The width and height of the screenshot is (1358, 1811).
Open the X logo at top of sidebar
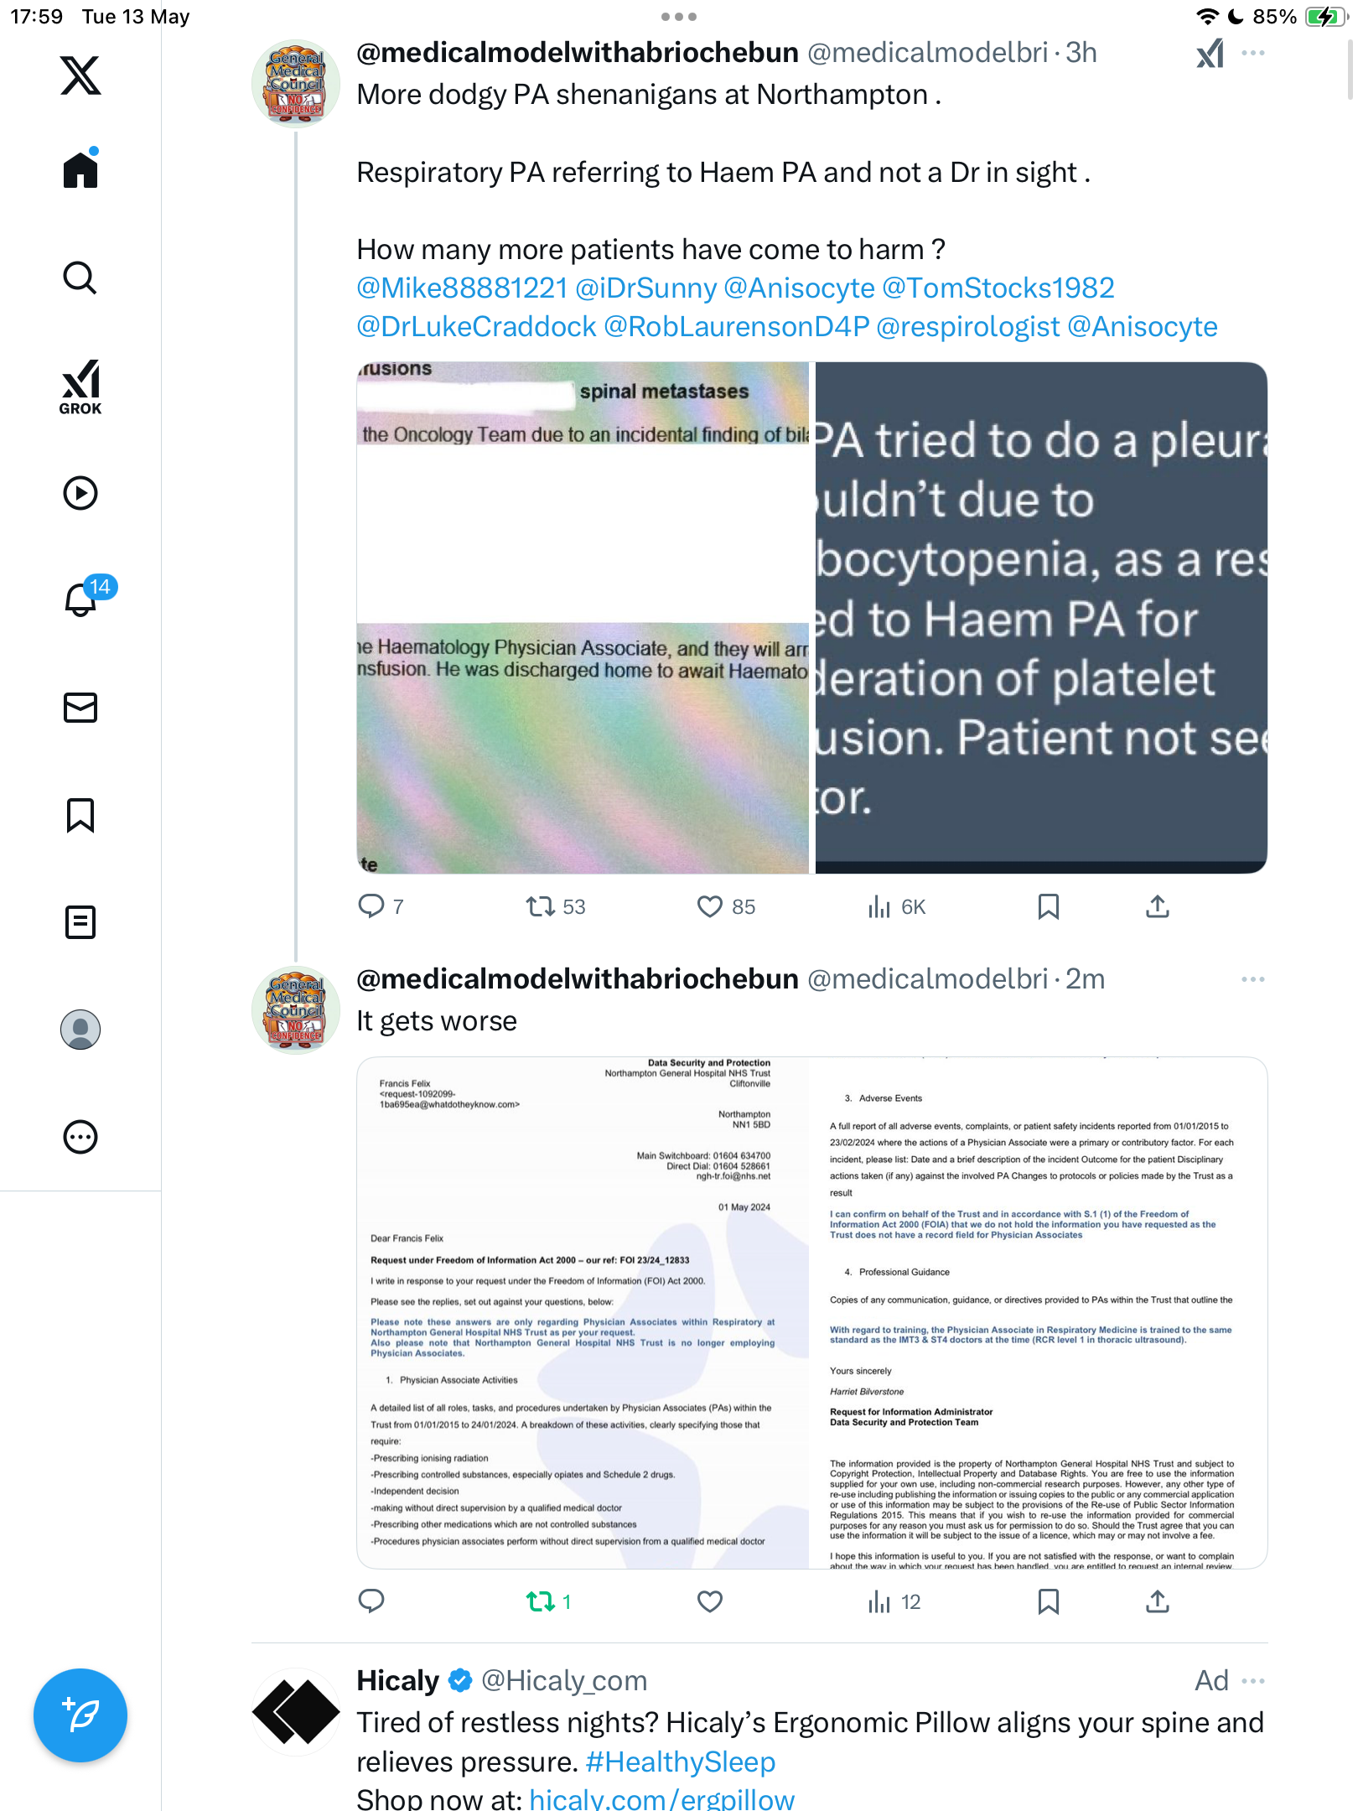pos(80,75)
